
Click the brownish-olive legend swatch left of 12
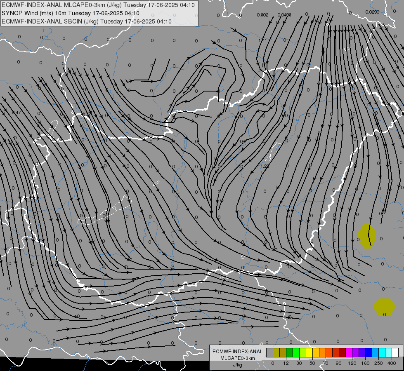283,352
